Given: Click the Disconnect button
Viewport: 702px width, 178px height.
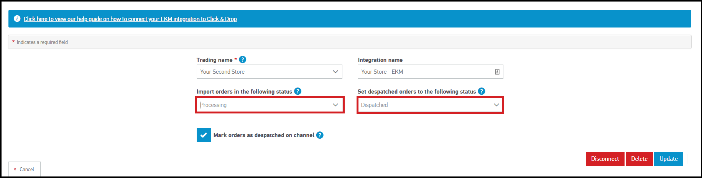Looking at the screenshot, I should pos(605,159).
